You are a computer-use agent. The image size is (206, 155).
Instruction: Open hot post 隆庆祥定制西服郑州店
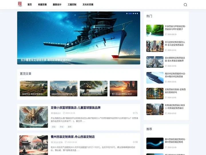pyautogui.click(x=175, y=75)
